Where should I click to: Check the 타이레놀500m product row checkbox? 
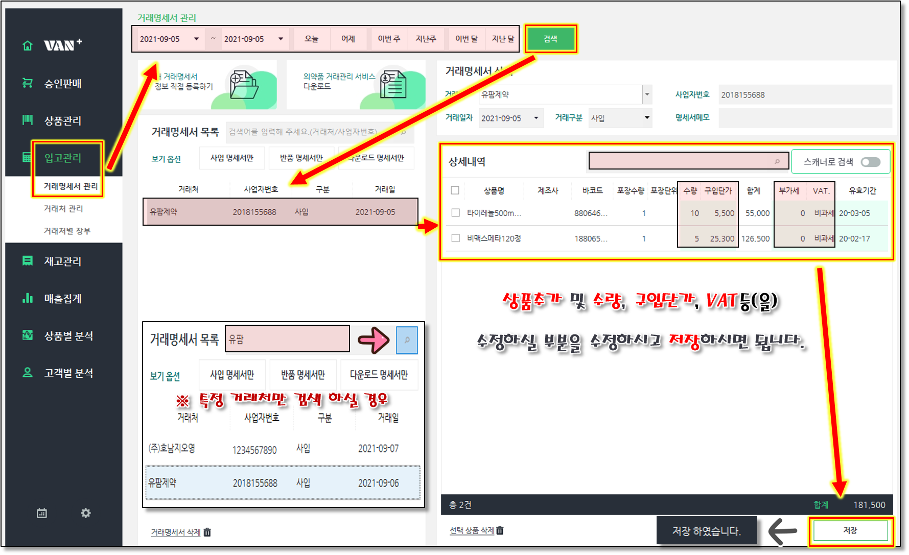(455, 213)
